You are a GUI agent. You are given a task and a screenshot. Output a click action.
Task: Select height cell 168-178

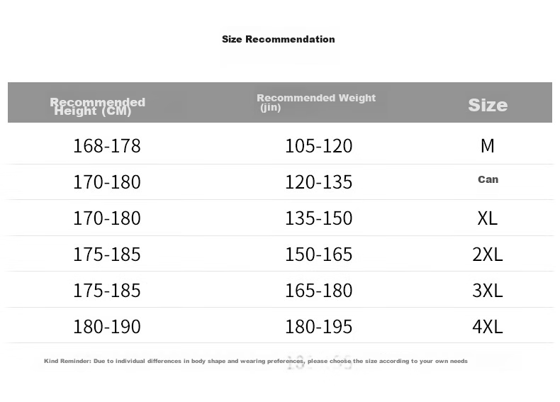(x=107, y=146)
